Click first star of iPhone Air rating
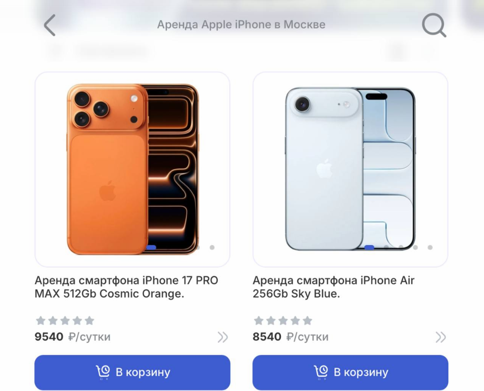 coord(259,321)
